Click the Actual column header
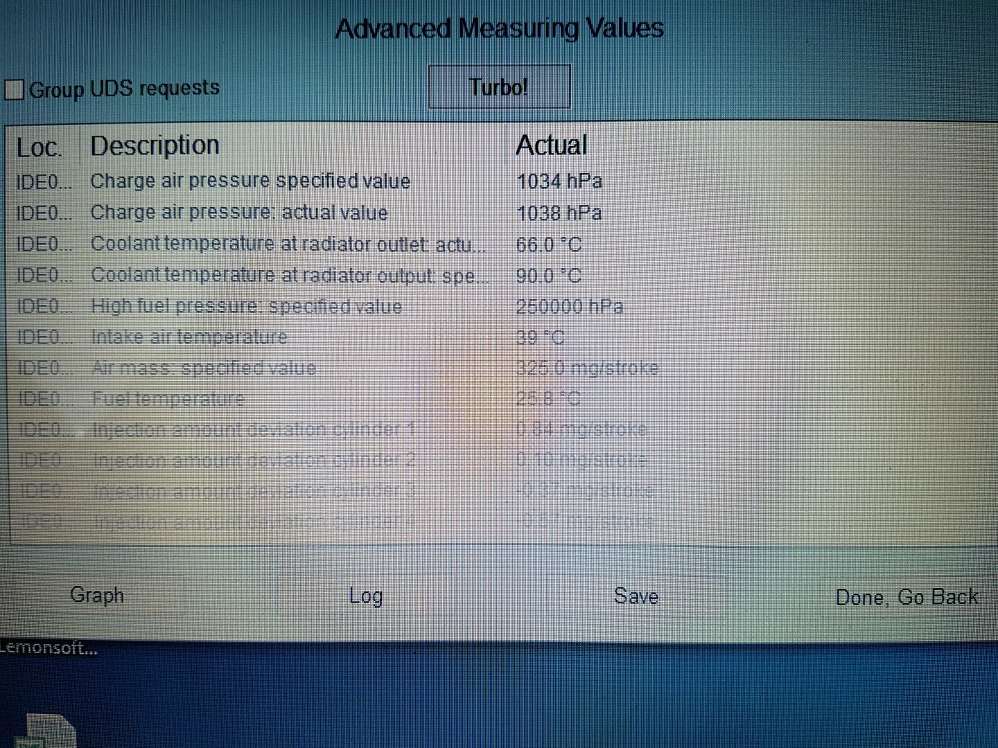998x748 pixels. (x=552, y=145)
